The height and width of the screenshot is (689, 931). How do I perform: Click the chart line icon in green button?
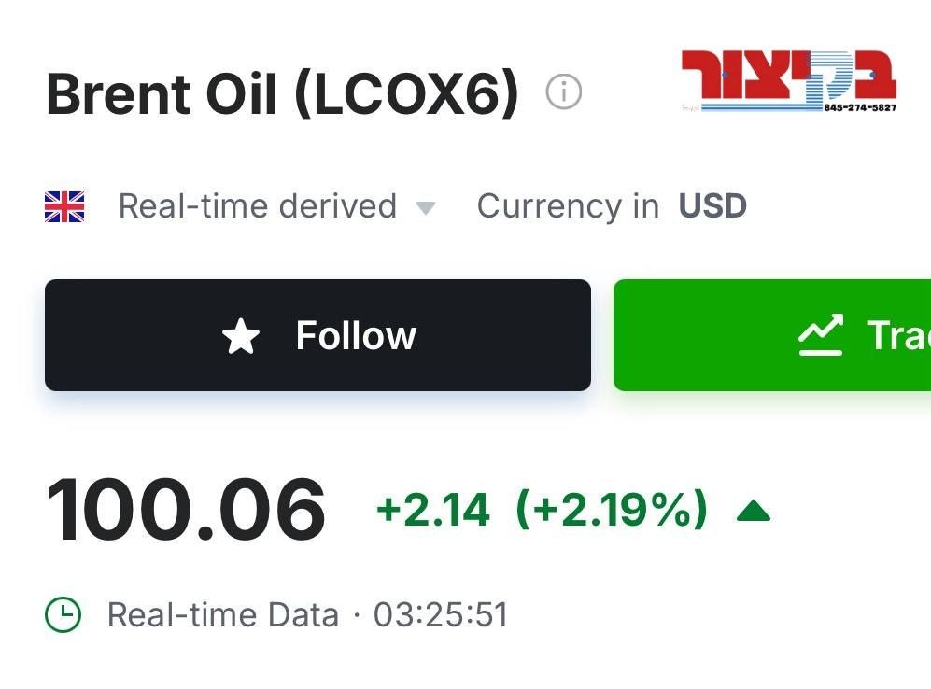point(821,335)
